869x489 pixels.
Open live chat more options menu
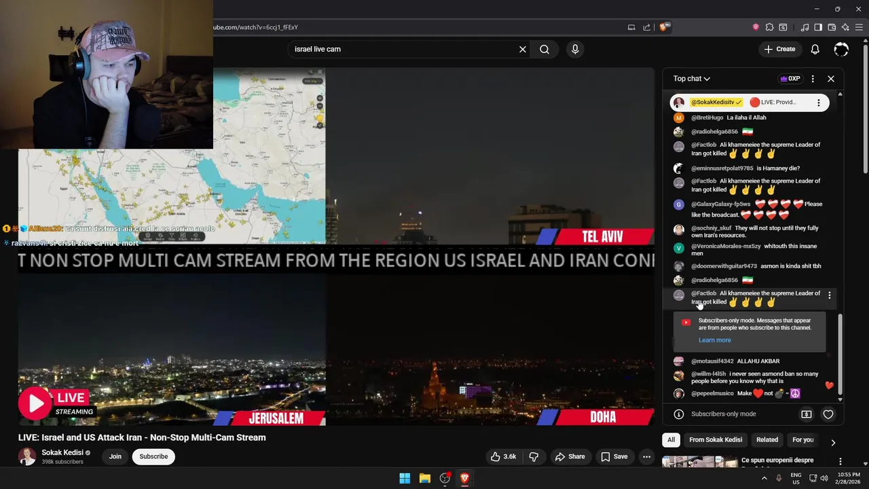pos(813,79)
